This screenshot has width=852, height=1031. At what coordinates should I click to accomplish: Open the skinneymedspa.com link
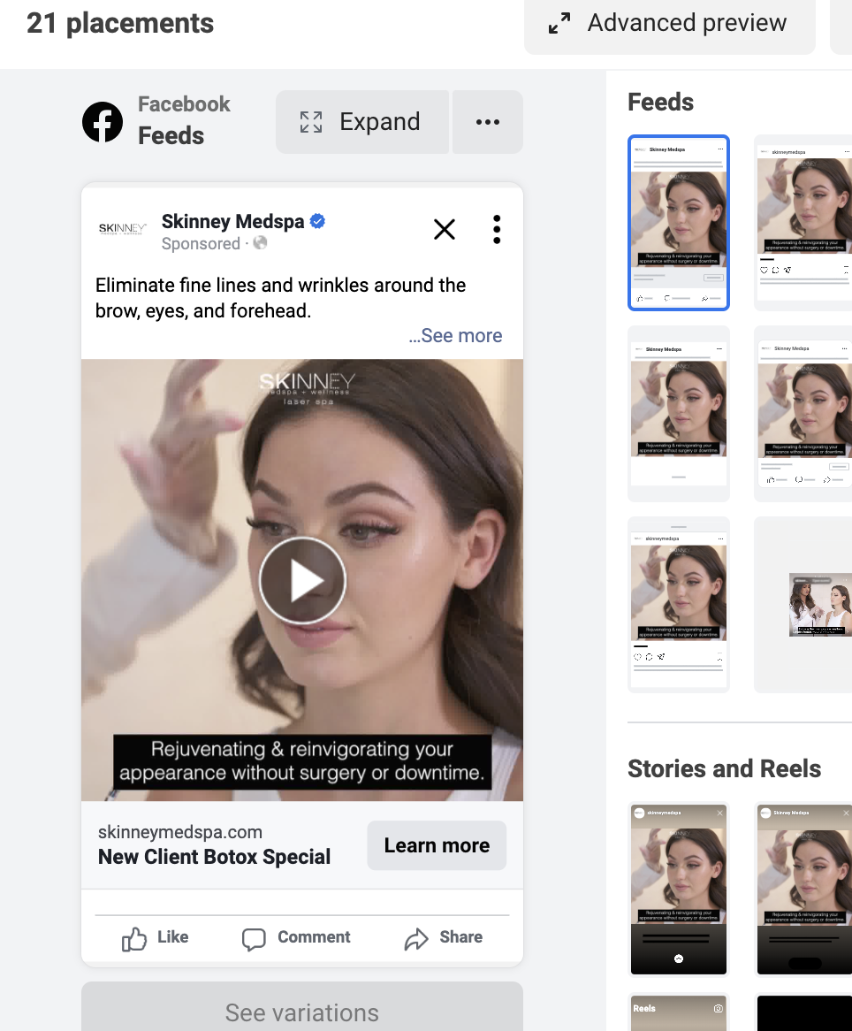click(180, 832)
